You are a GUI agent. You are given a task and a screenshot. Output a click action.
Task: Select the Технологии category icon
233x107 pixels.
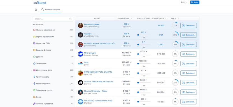tap(34, 63)
